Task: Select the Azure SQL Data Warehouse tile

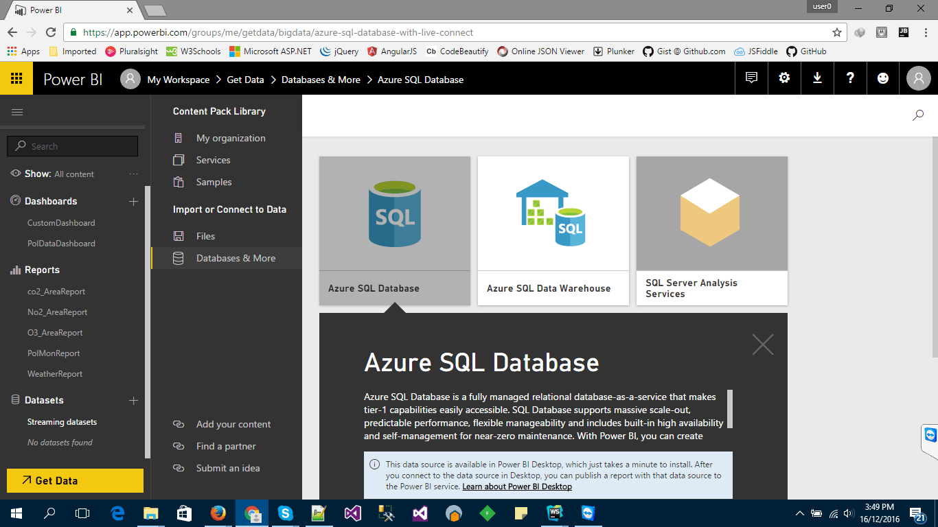Action: 553,231
